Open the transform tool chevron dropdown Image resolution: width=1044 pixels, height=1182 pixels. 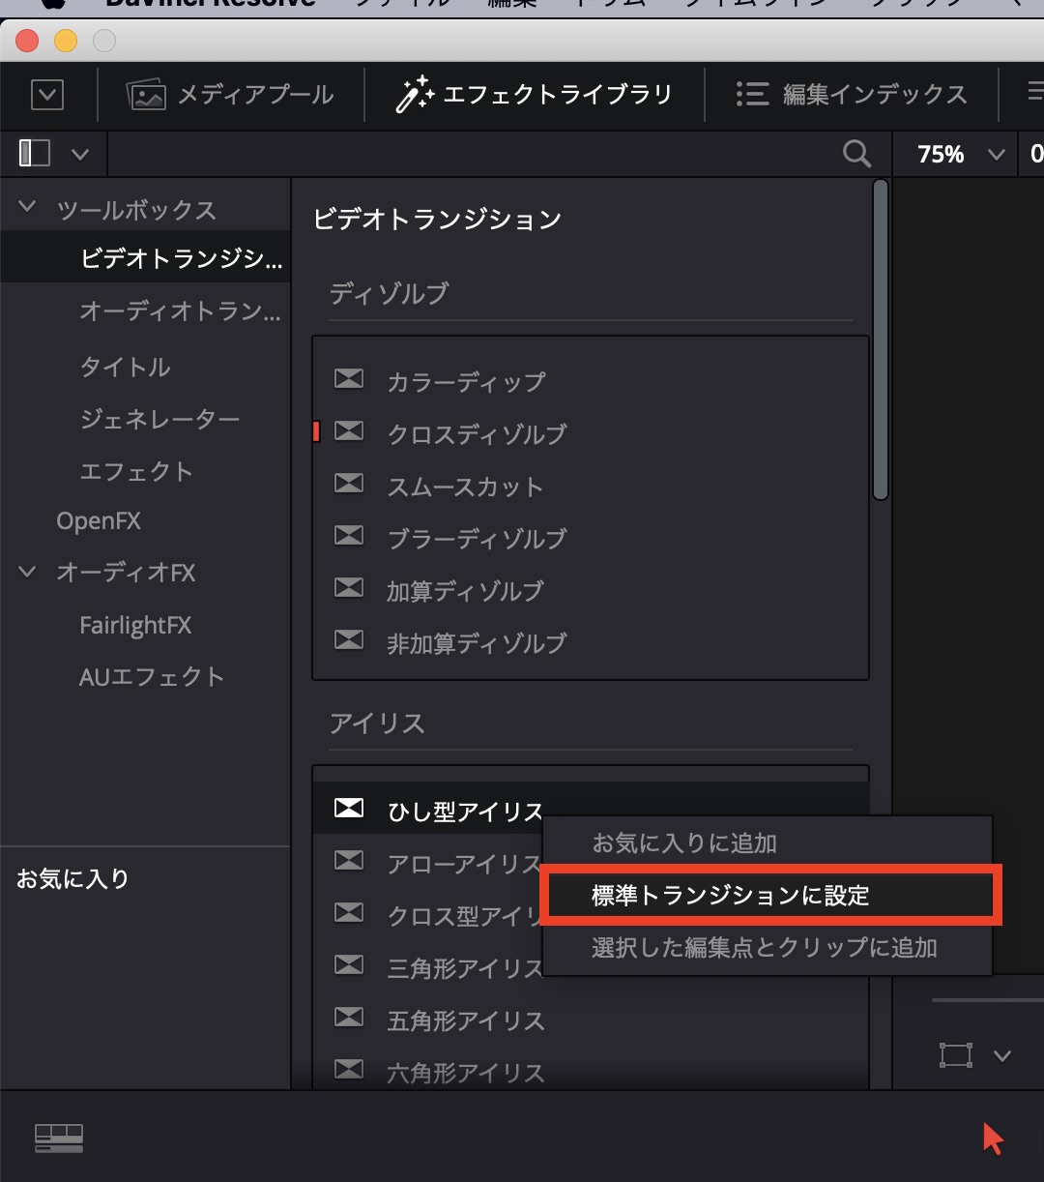1002,1055
